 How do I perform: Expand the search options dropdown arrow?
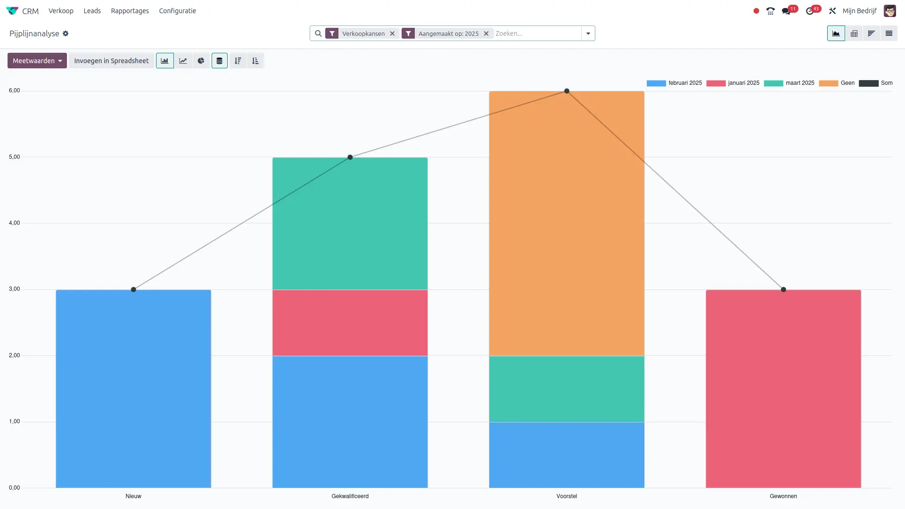click(x=588, y=33)
